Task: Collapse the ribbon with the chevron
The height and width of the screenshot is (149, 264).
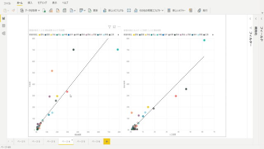Action: pos(262,13)
